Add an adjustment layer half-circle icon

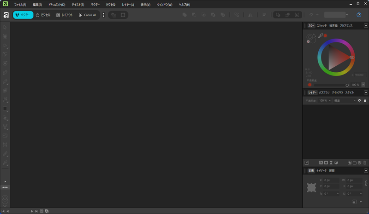click(x=336, y=162)
